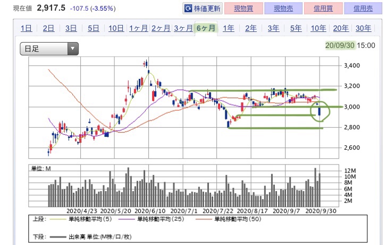
Task: Click the 20/09/30 date label
Action: click(x=340, y=45)
